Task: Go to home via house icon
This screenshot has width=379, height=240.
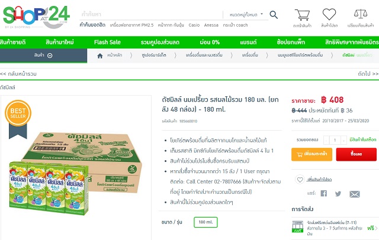Action: pyautogui.click(x=100, y=56)
